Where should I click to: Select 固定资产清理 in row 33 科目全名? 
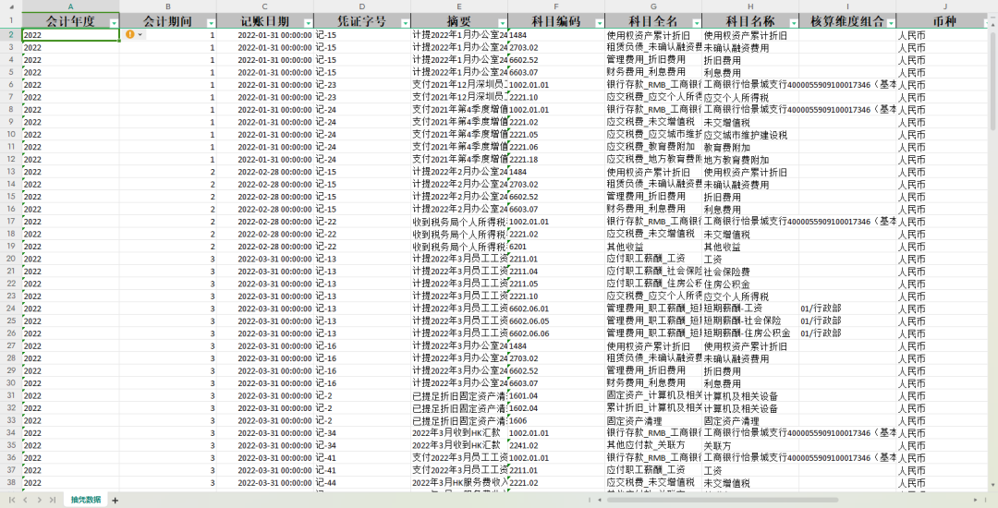click(653, 420)
